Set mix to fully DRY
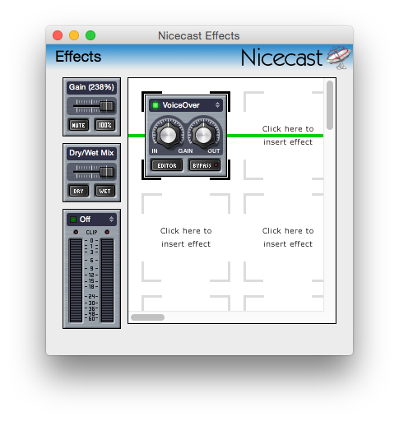The image size is (399, 421). [x=78, y=191]
